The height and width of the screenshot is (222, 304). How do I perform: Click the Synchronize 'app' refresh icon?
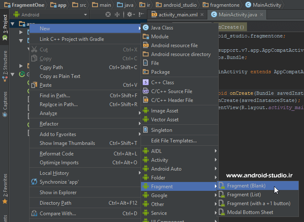34,182
